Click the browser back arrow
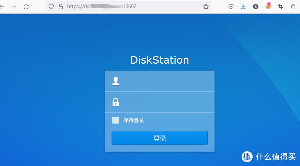Viewport: 300px width, 166px height. pyautogui.click(x=1, y=7)
